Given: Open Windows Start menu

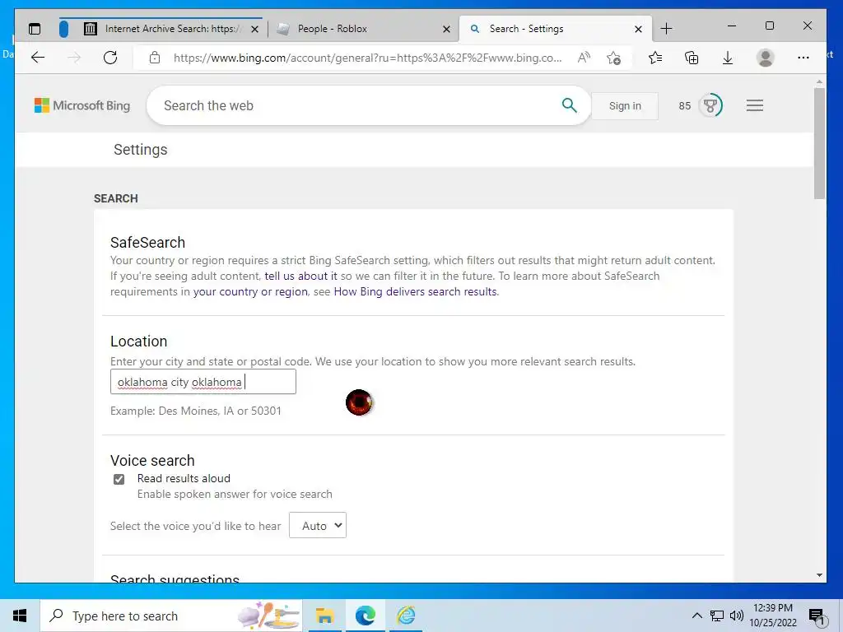Looking at the screenshot, I should [x=20, y=616].
